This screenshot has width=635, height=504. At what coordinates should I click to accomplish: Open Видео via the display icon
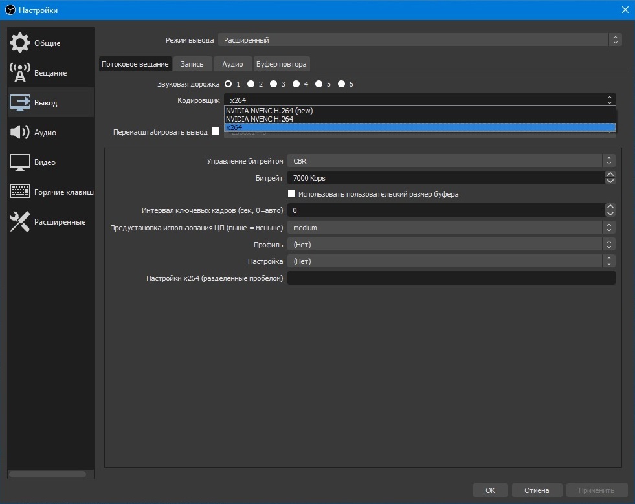[x=20, y=162]
